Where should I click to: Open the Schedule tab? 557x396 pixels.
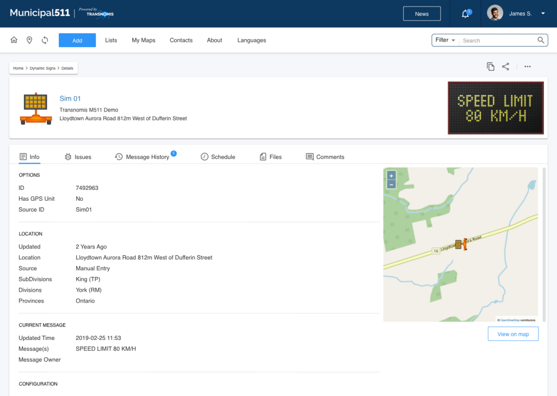(x=218, y=157)
